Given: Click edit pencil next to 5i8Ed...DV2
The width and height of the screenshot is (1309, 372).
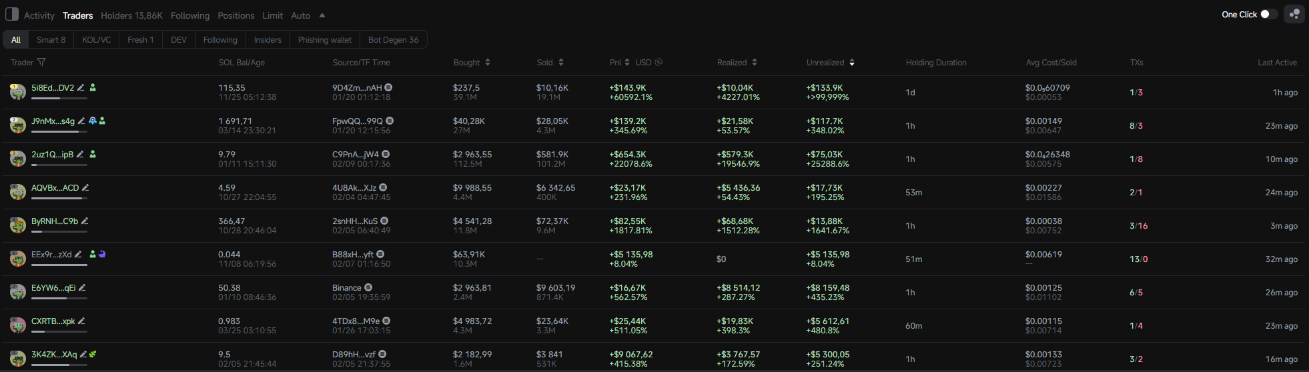Looking at the screenshot, I should pyautogui.click(x=81, y=87).
